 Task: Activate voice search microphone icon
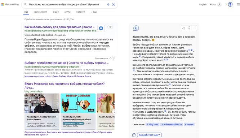(108, 4)
